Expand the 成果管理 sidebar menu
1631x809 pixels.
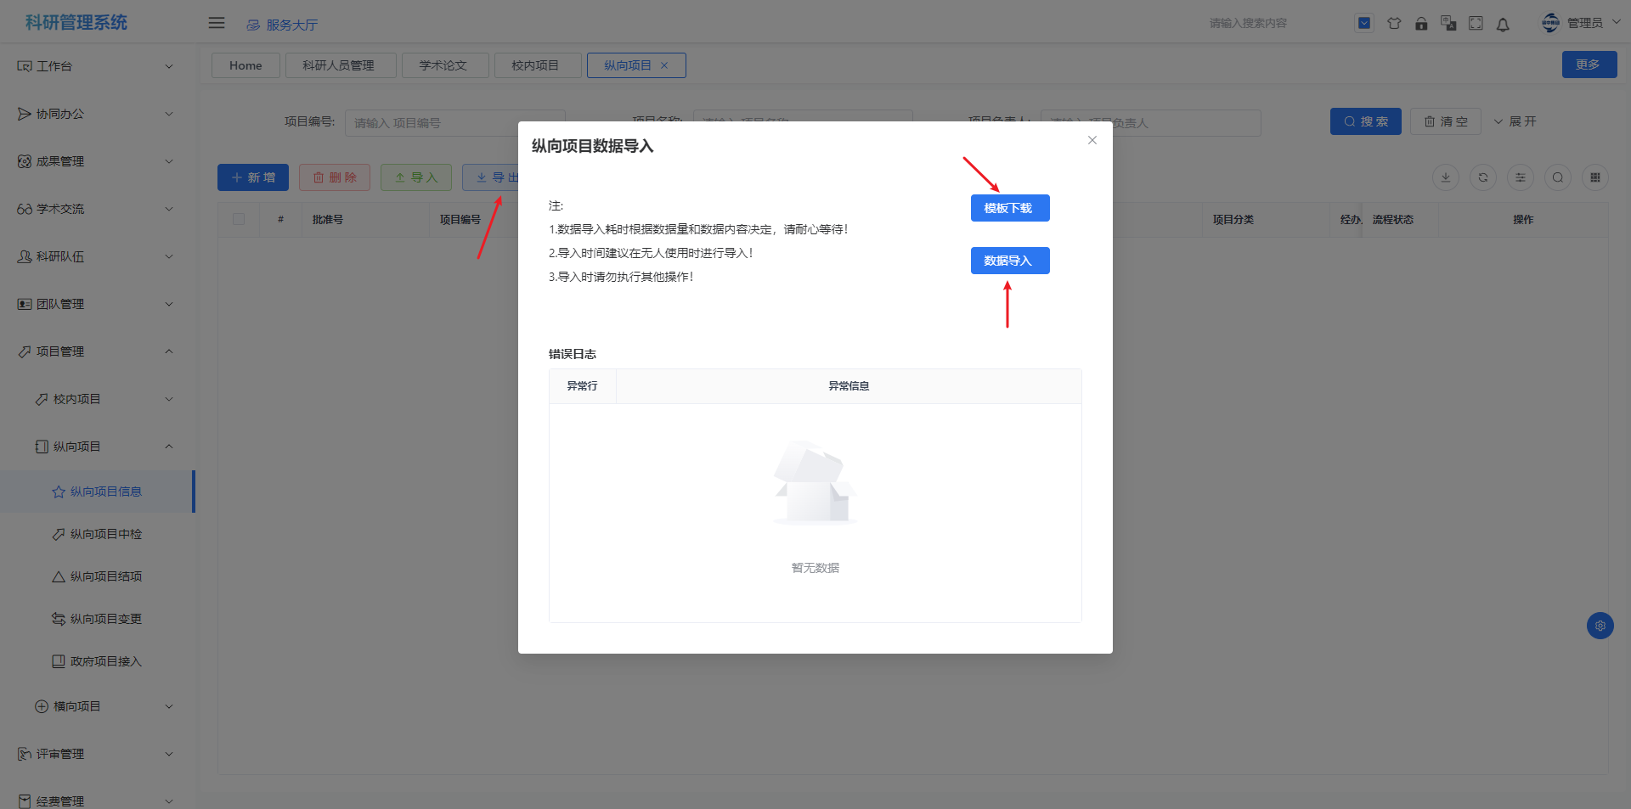pos(93,161)
